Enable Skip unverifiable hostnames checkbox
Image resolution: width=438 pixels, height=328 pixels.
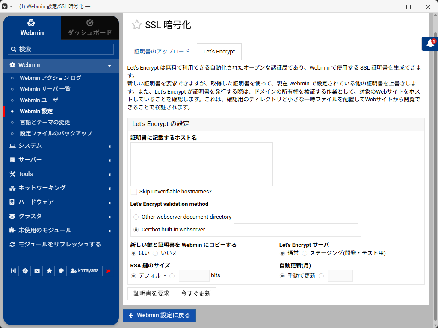pos(134,192)
